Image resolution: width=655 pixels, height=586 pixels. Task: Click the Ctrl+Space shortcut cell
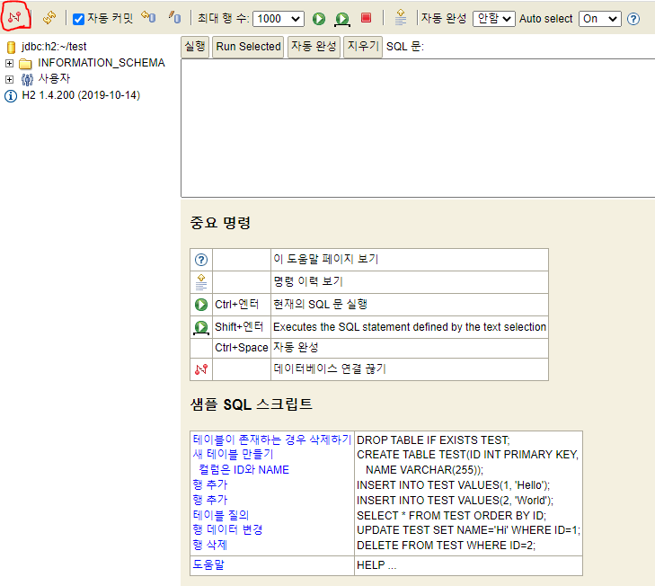(x=242, y=348)
